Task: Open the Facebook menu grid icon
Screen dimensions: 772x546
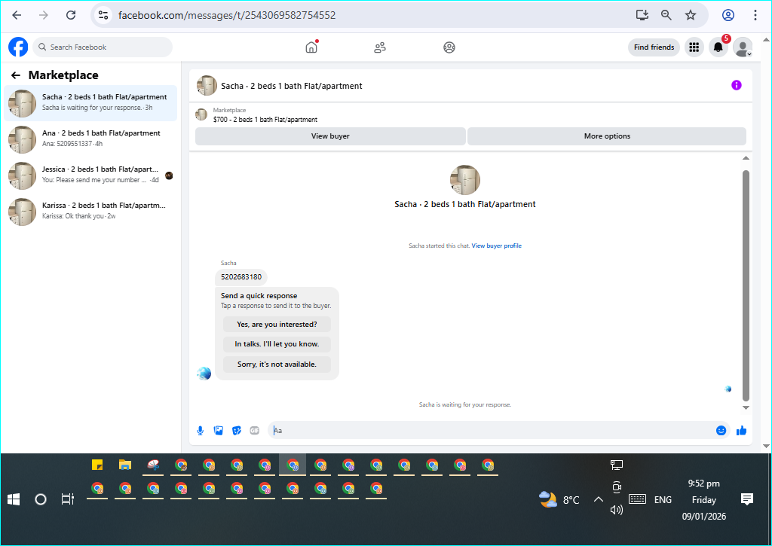Action: (694, 47)
